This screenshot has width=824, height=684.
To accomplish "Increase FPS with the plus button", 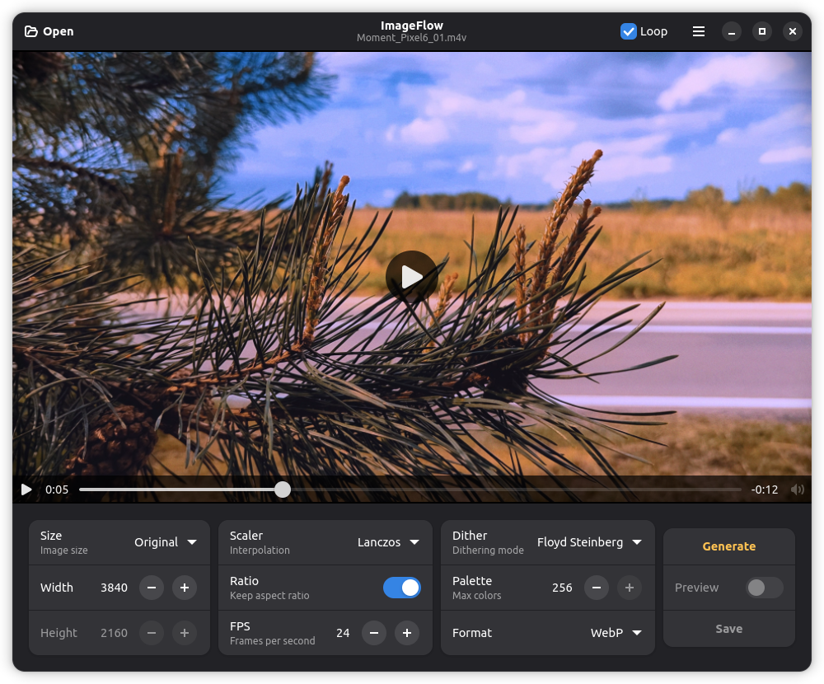I will click(x=407, y=633).
